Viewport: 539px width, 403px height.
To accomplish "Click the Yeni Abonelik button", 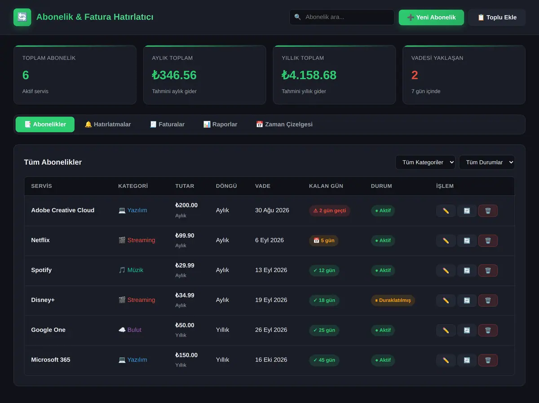I will click(x=431, y=18).
